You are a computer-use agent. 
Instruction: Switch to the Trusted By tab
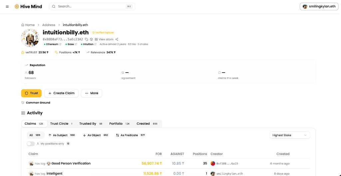91,124
